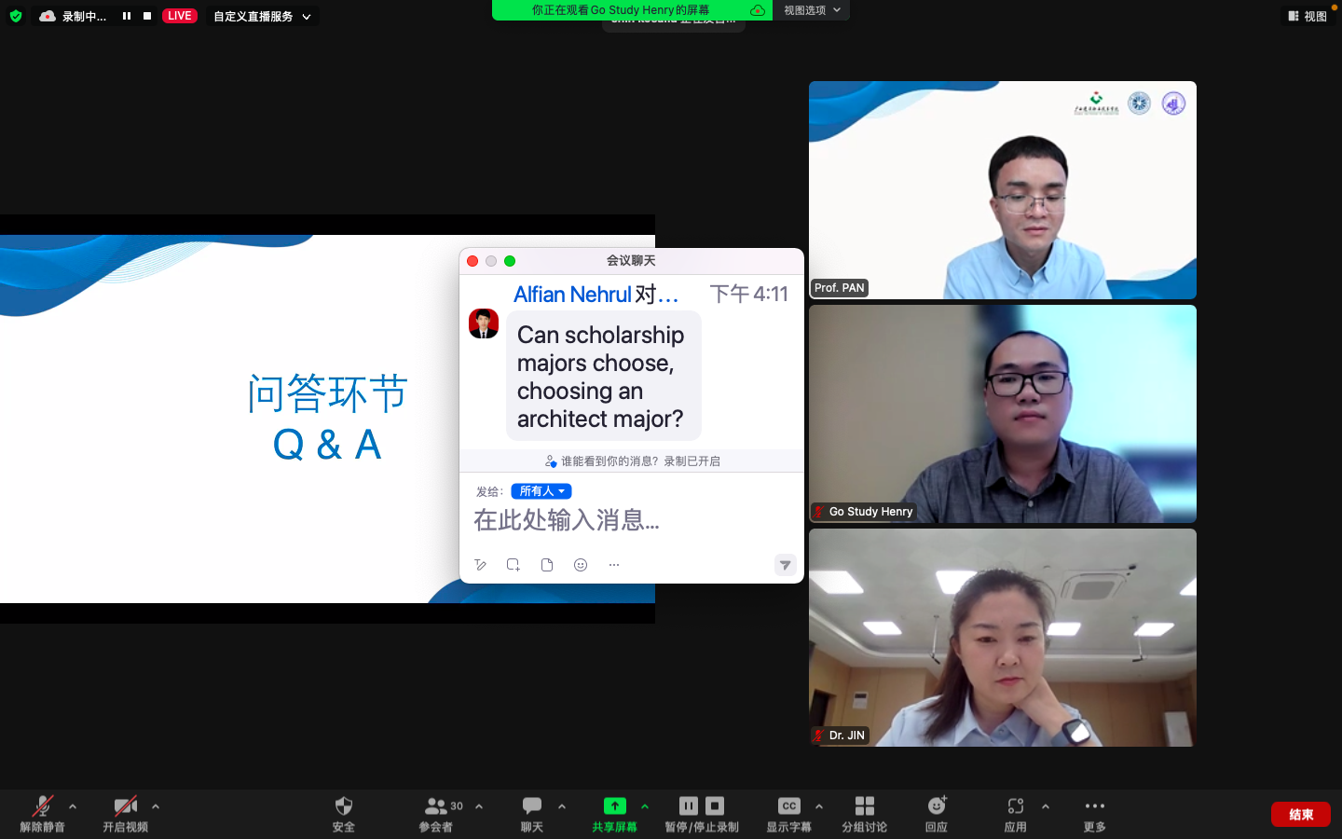Pause recording in the top bar
Viewport: 1342px width, 839px height.
tap(127, 16)
